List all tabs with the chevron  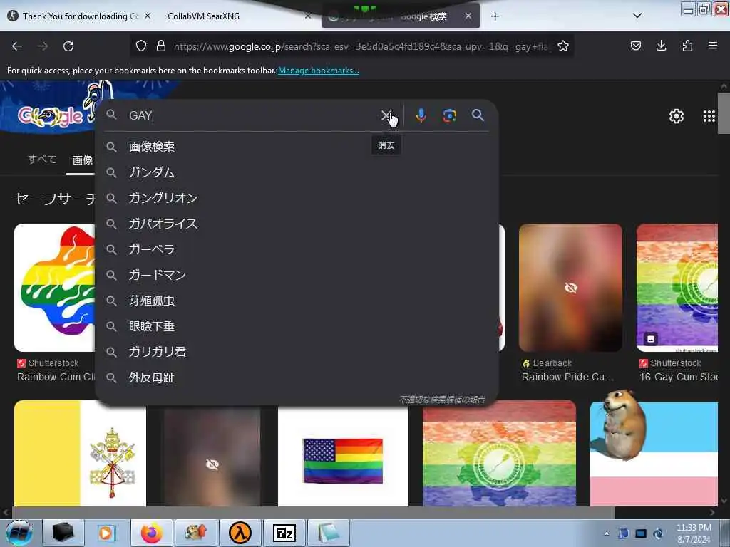click(637, 16)
